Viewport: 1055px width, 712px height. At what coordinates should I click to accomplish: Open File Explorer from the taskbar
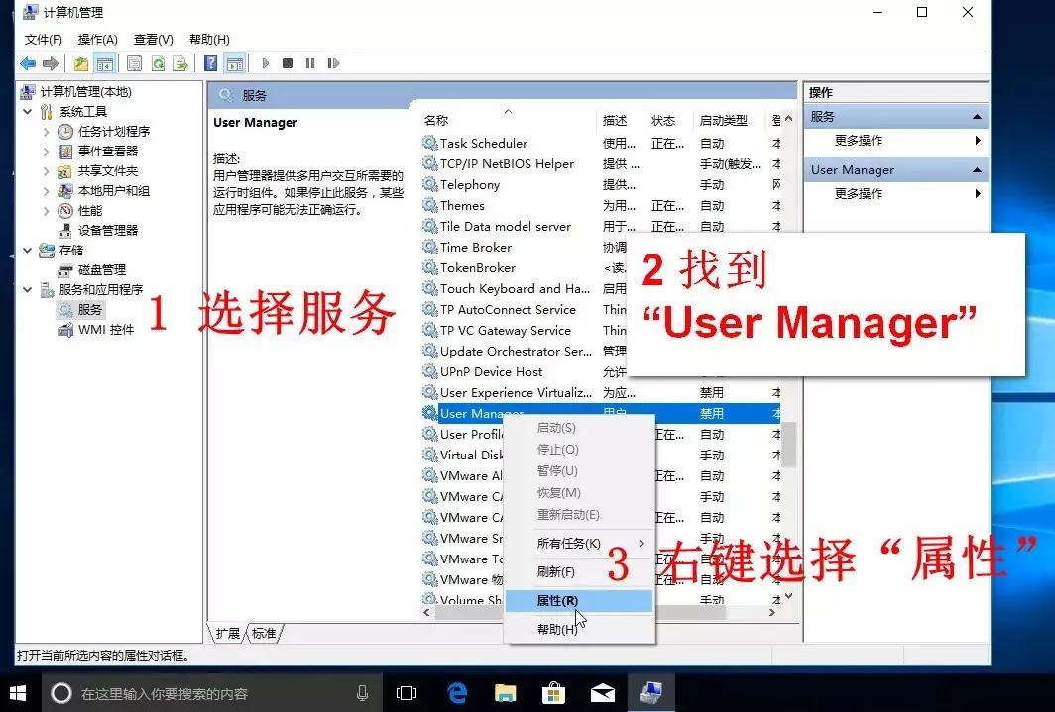coord(505,692)
